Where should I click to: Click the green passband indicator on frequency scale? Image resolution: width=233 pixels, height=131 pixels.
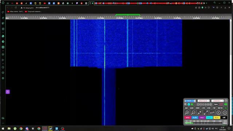point(128,15)
